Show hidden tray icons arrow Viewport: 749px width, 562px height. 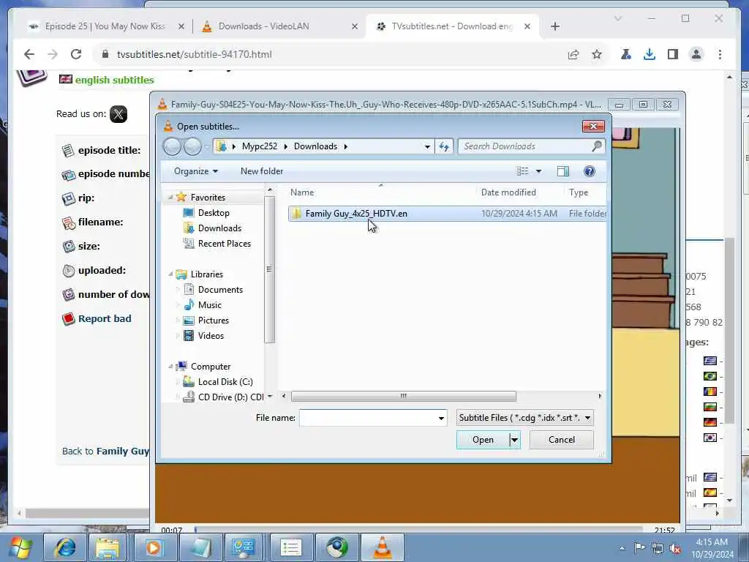[622, 548]
